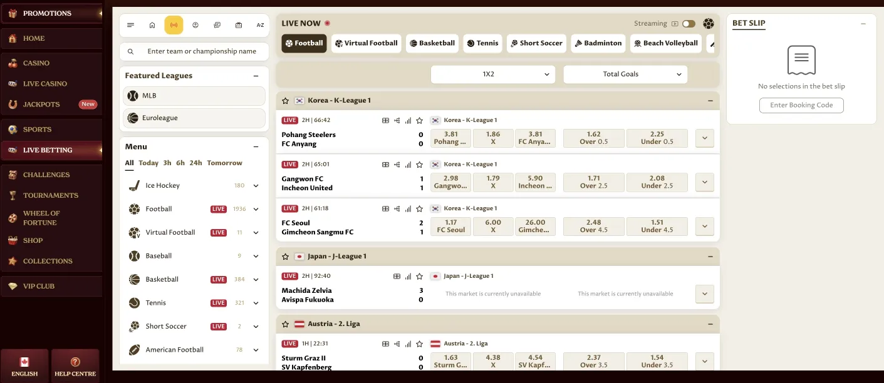The image size is (884, 383).
Task: Click the A-Z sports list icon
Action: pyautogui.click(x=260, y=25)
